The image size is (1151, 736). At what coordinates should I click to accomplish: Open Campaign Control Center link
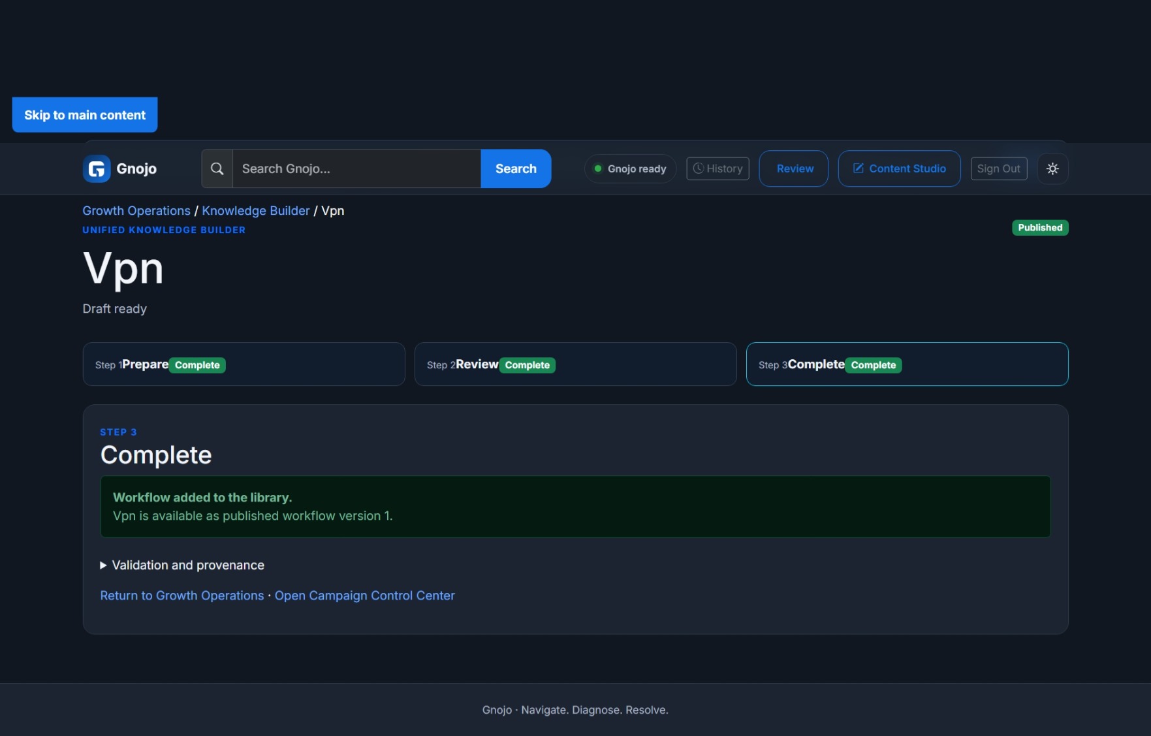tap(364, 596)
